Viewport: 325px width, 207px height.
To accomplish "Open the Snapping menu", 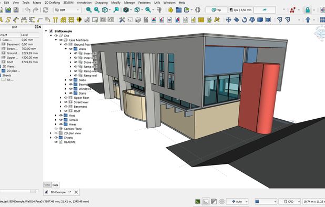I will (101, 3).
